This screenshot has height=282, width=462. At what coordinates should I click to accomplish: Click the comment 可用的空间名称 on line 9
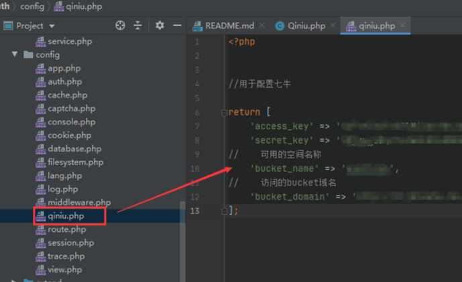[291, 154]
